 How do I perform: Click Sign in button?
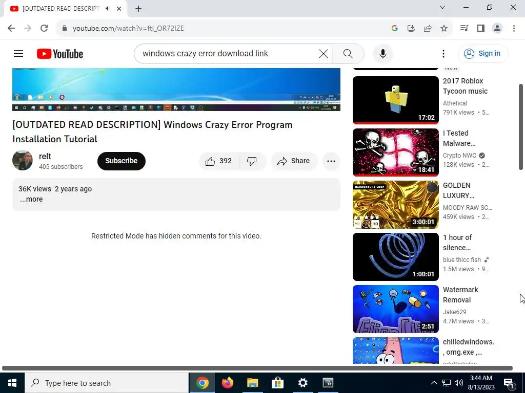point(483,53)
